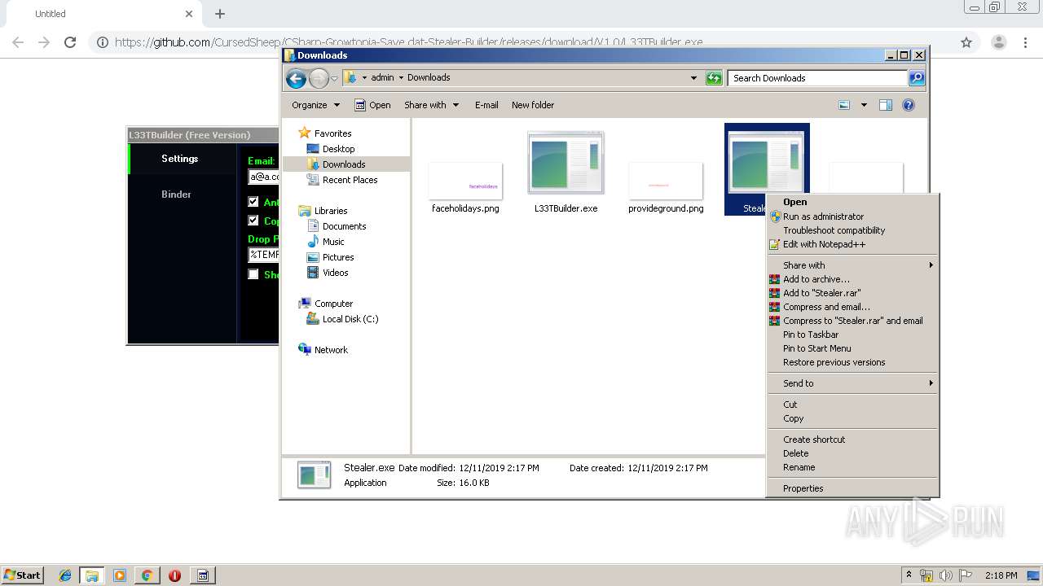Close the Untitled tab
The image size is (1043, 586).
[189, 14]
